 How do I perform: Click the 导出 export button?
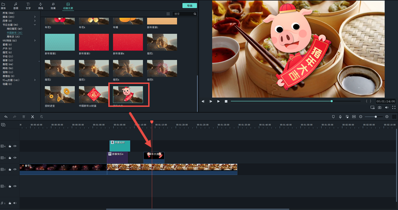click(189, 6)
